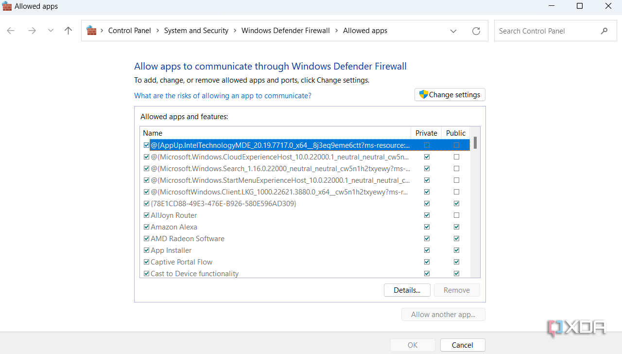Open recent locations dropdown arrow
The image size is (622, 354).
(51, 31)
